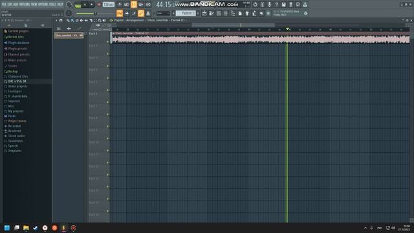
Task: Enable the loop recording icon
Action: (148, 5)
